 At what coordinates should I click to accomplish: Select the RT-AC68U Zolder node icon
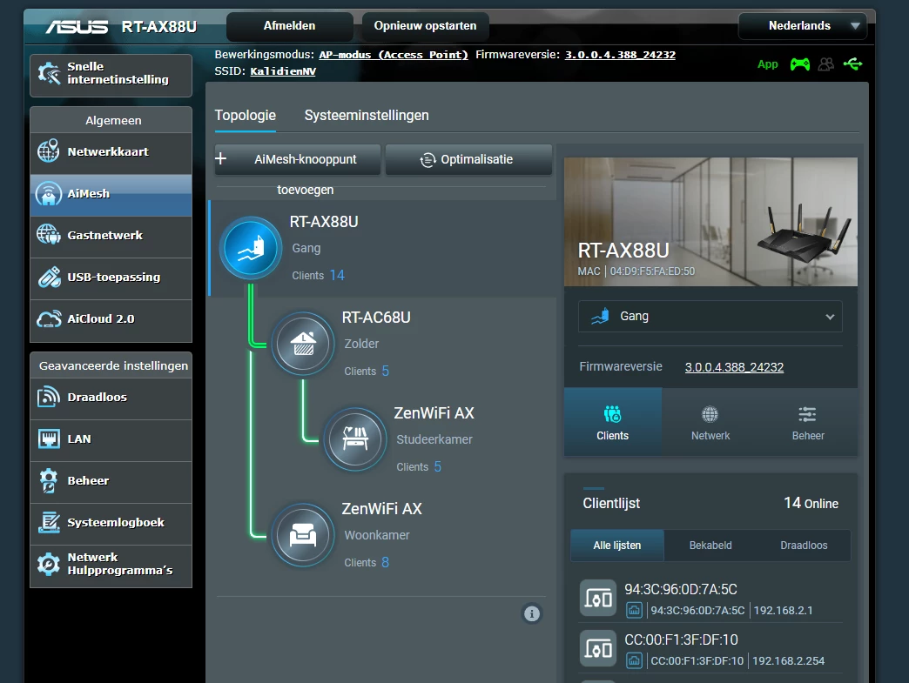coord(303,344)
